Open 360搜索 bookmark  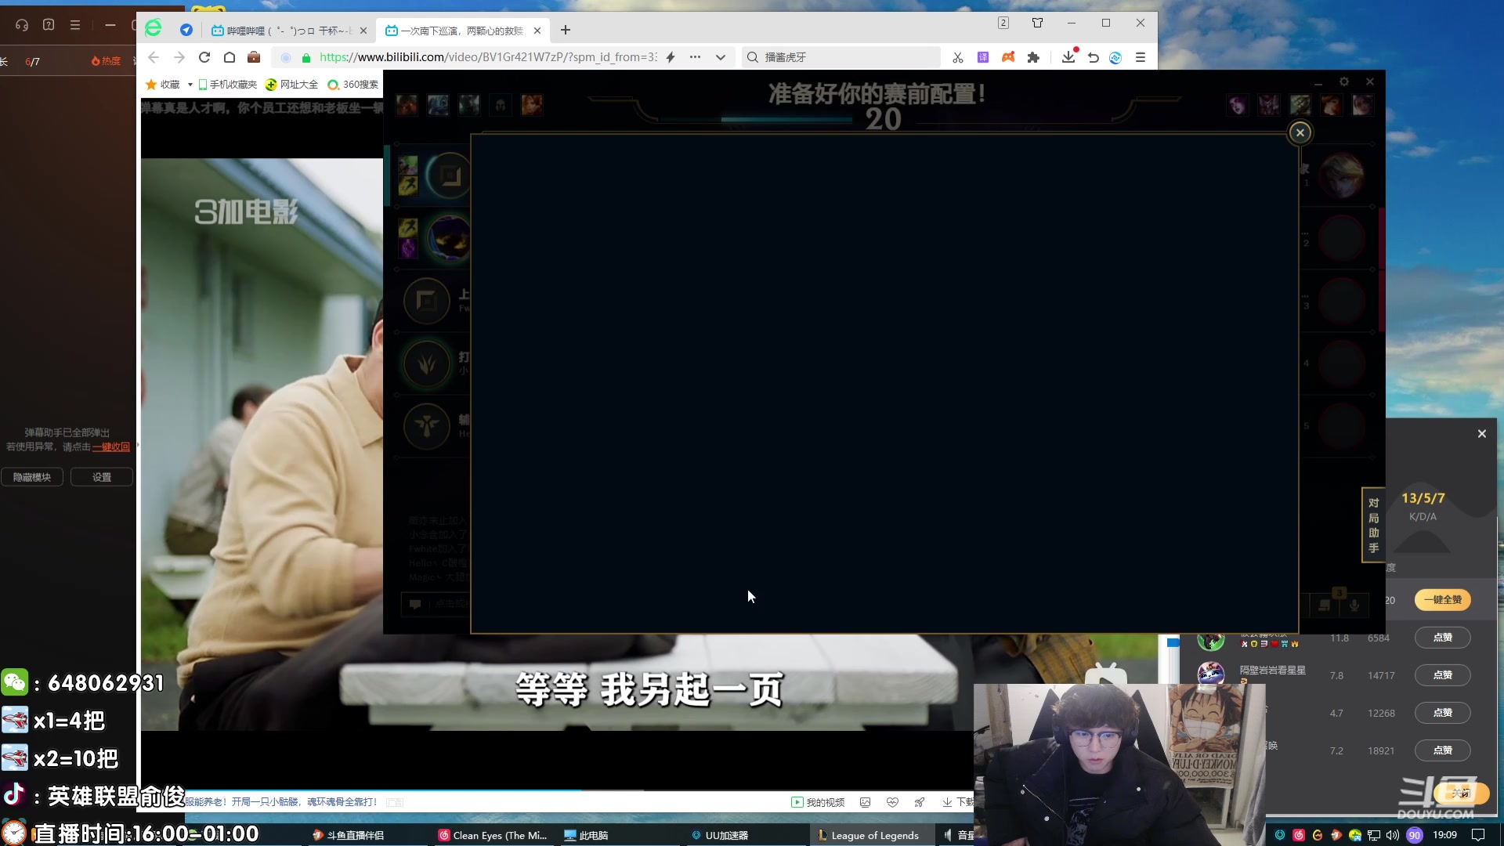(353, 85)
